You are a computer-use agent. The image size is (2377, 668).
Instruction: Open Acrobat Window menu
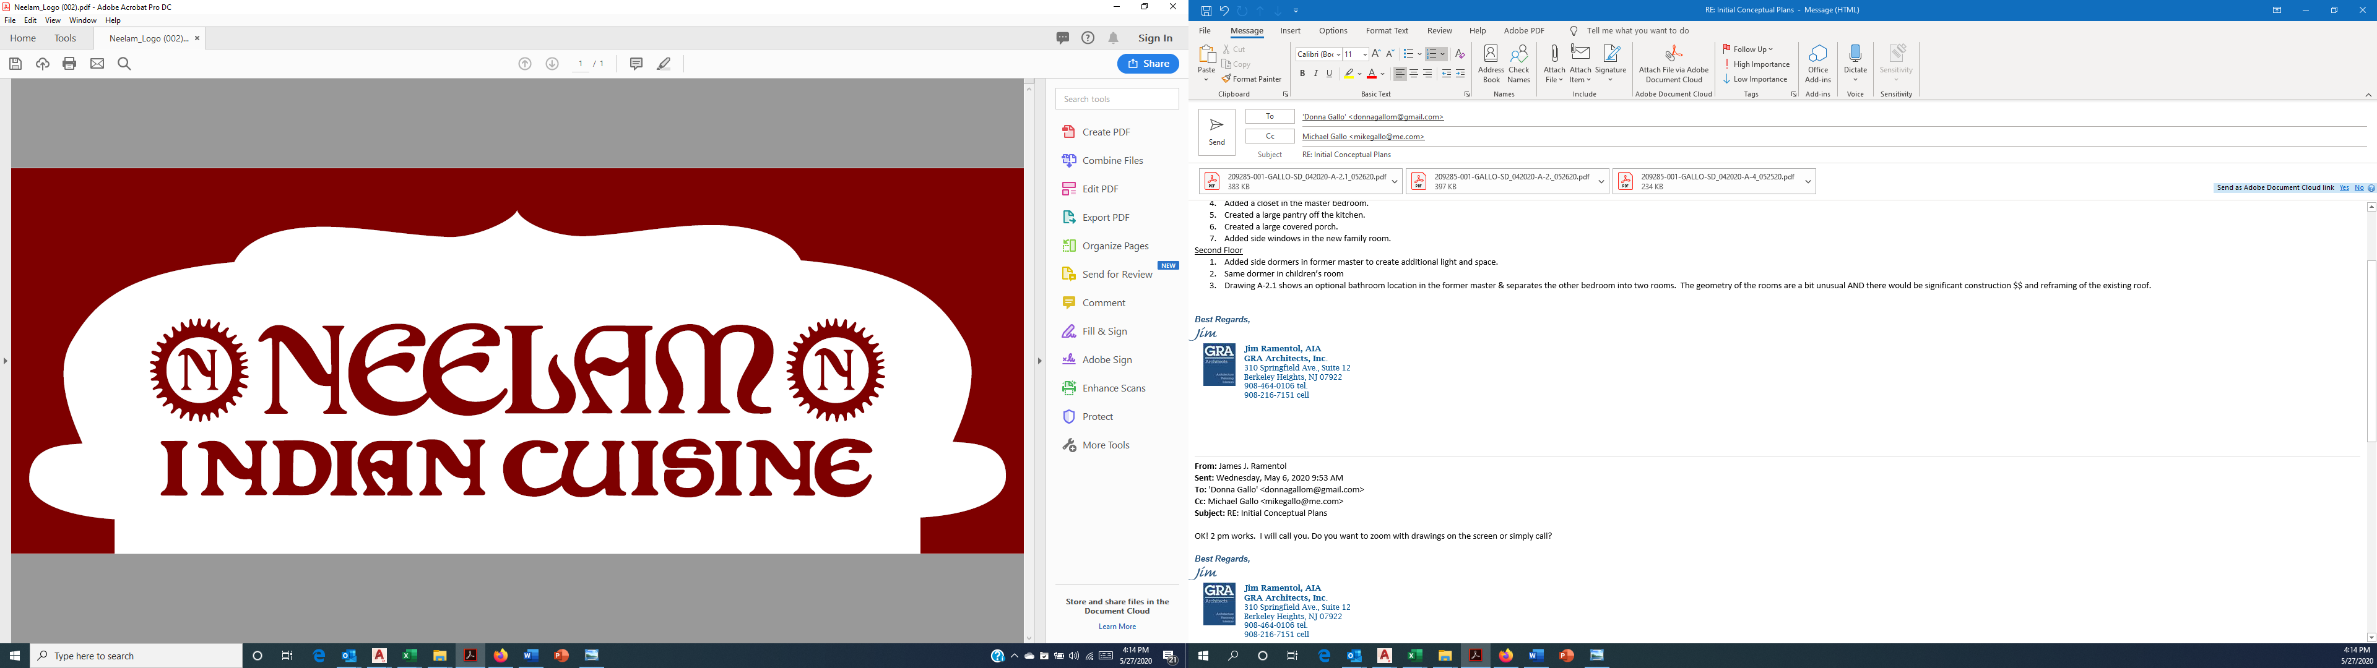click(x=83, y=20)
